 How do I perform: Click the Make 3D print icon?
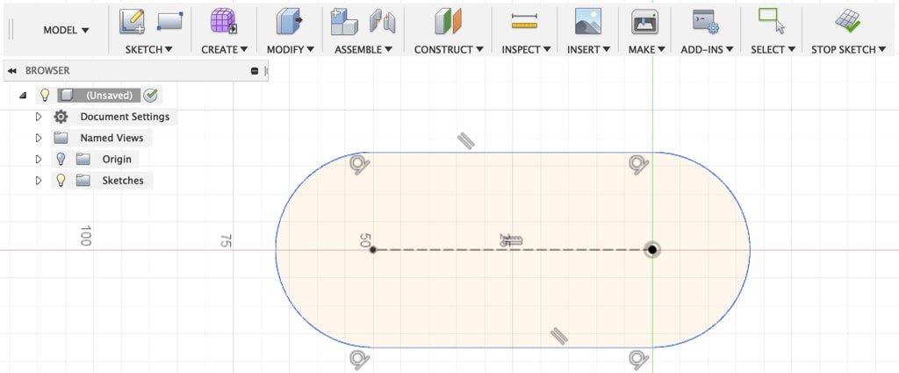[645, 21]
